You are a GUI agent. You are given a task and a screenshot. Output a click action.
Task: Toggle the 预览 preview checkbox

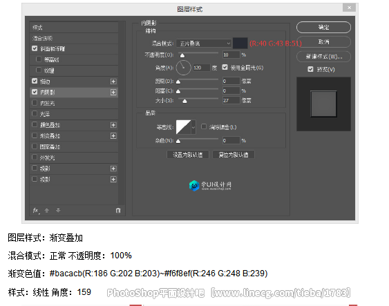point(311,69)
